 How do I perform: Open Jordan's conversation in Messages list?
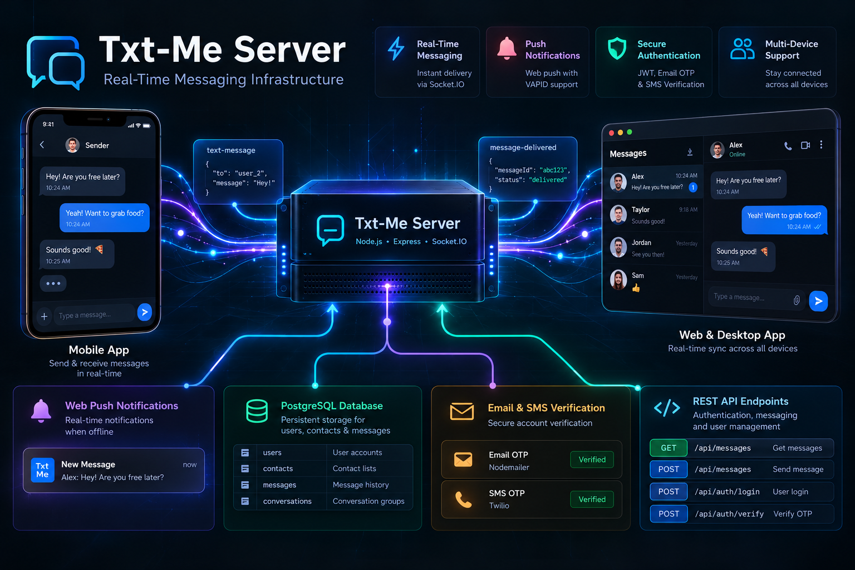pos(653,248)
